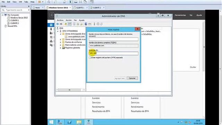Open the VMware Tabs menu
The height and width of the screenshot is (125, 222).
click(26, 2)
